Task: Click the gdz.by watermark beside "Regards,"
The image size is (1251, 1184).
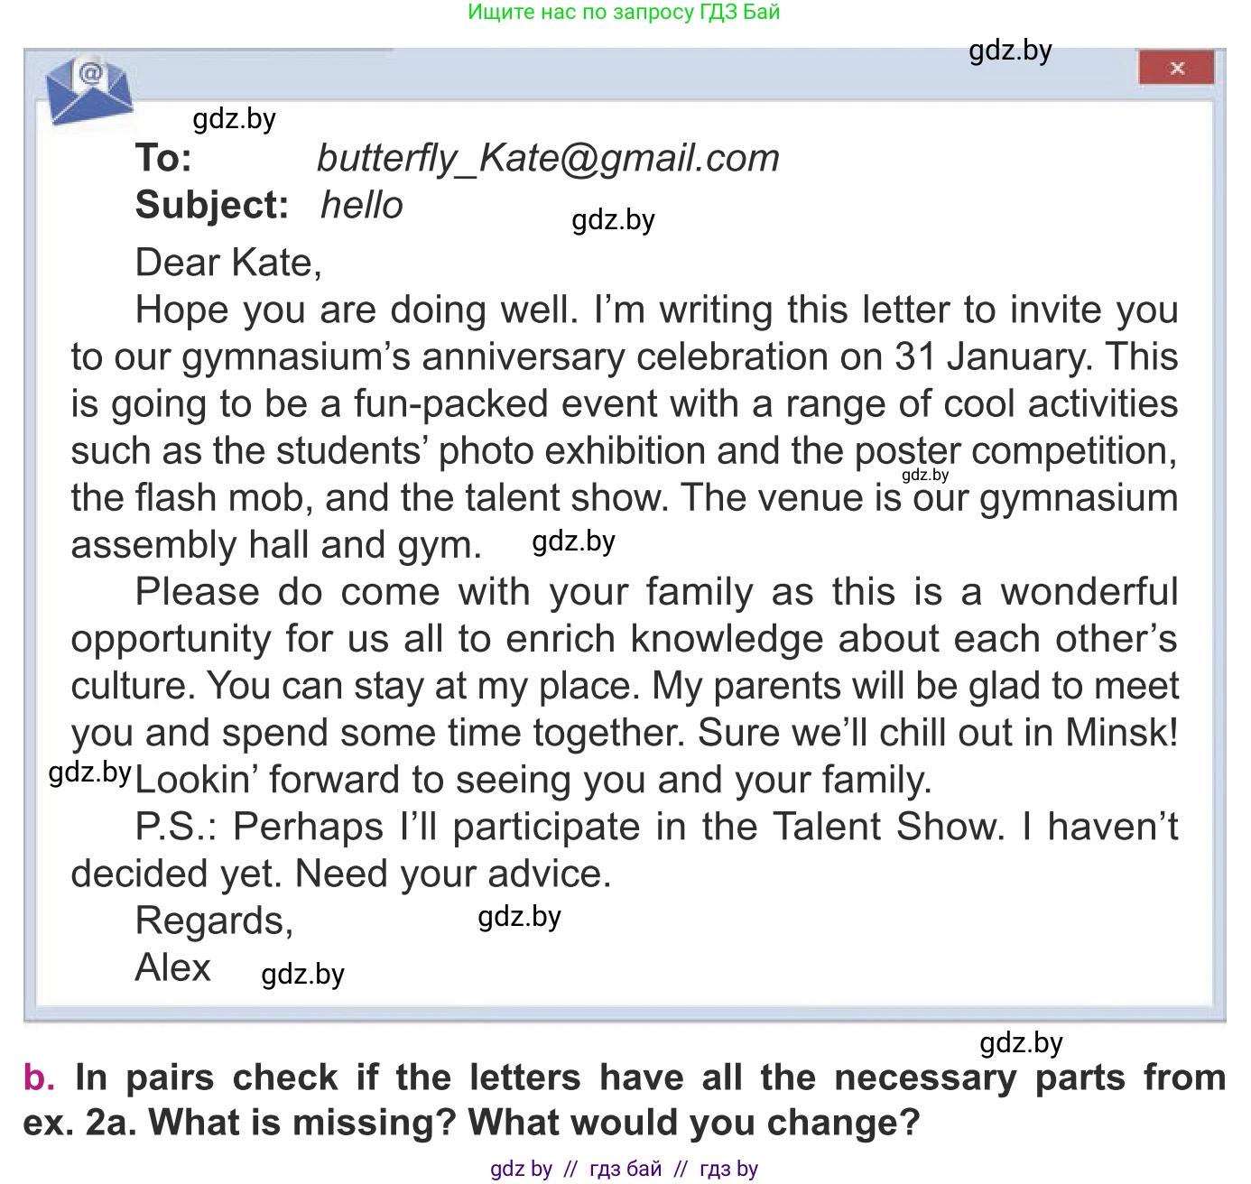Action: (x=519, y=917)
